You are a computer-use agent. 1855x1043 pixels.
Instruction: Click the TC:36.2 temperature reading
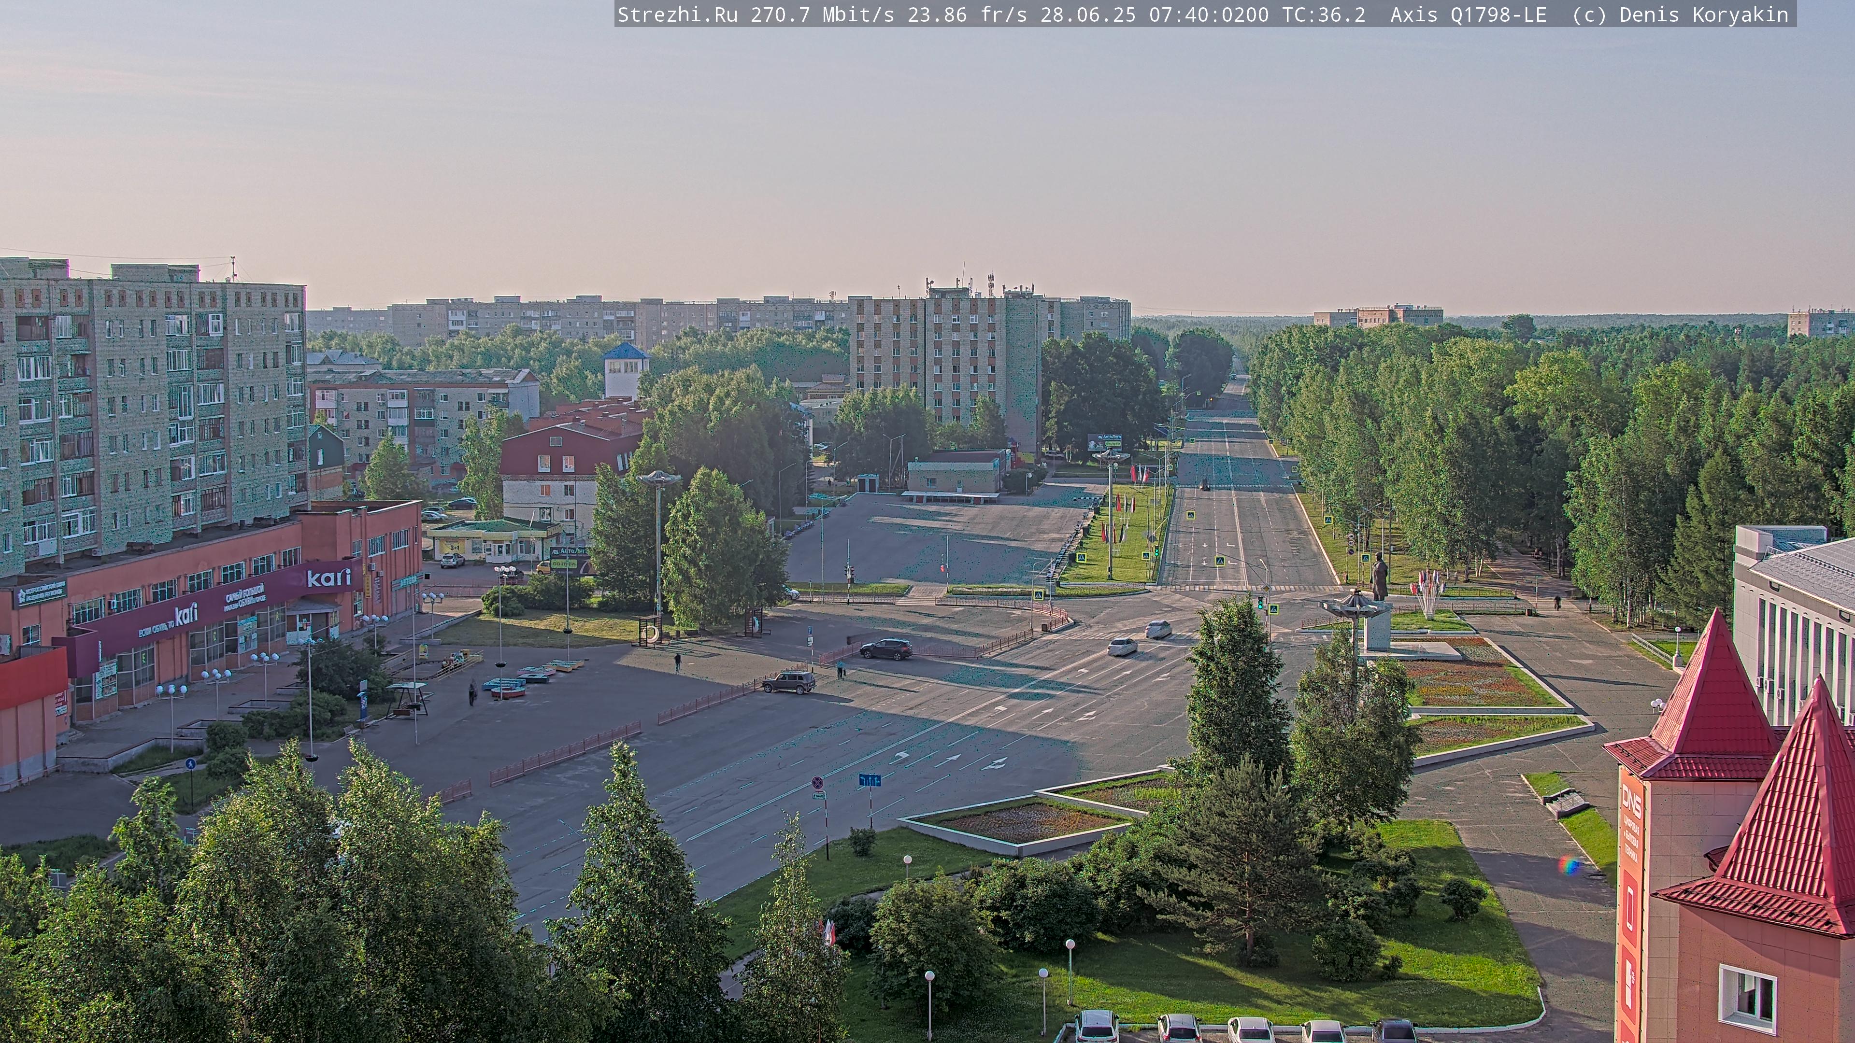tap(1324, 15)
